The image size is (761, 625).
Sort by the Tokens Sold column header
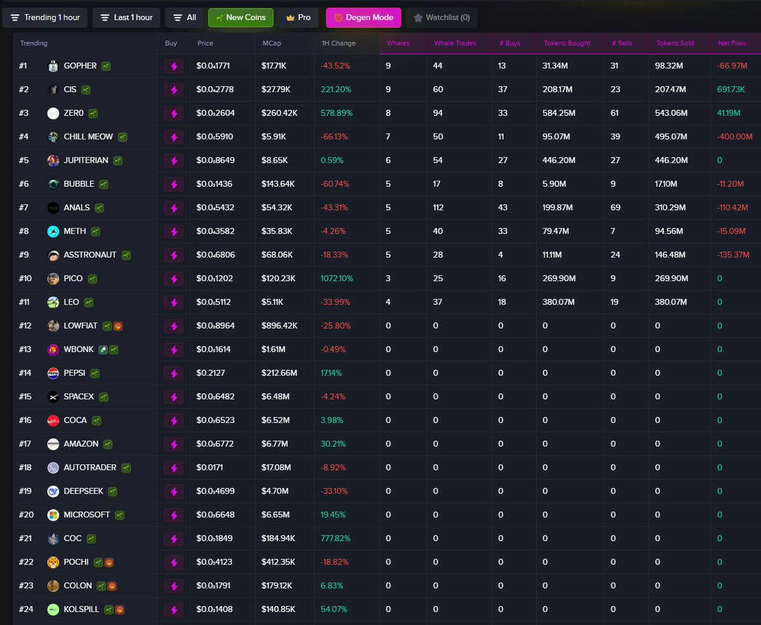[x=675, y=43]
